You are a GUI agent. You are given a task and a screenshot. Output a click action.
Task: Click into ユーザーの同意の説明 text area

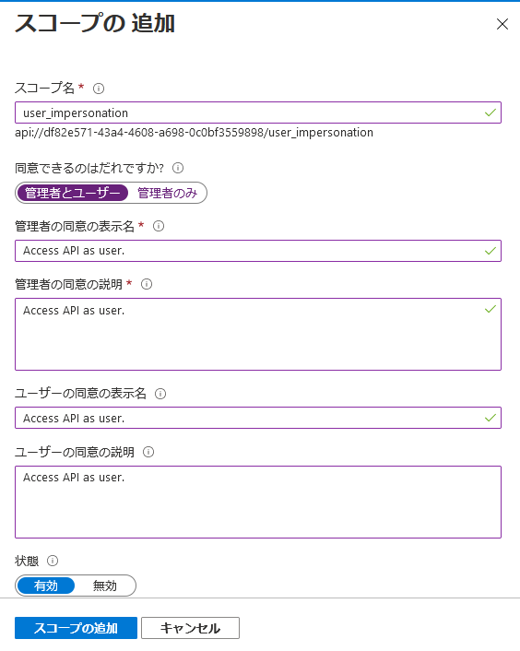[258, 502]
